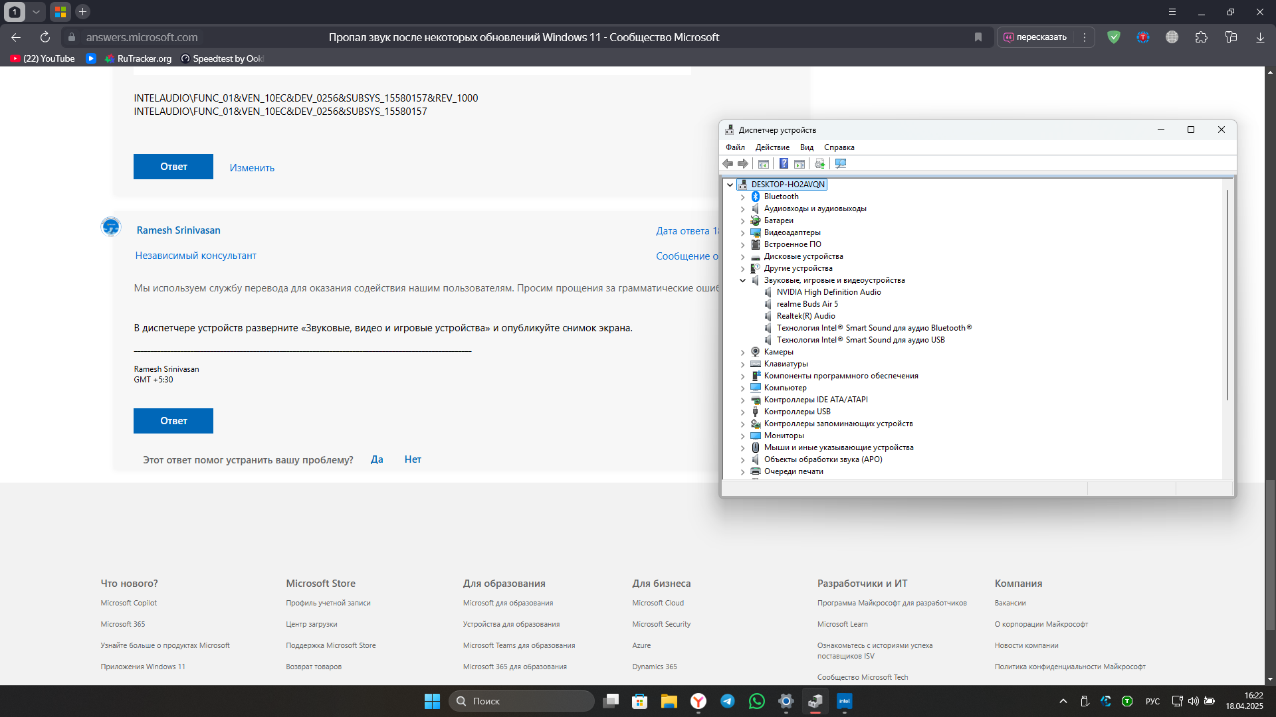Click the Update driver toolbar icon
Screen dimensions: 1276x717
(x=819, y=164)
